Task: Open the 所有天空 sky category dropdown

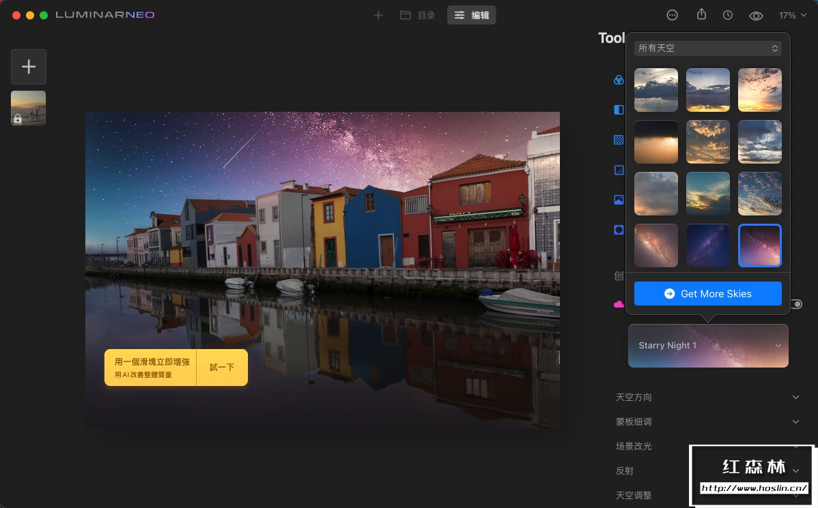Action: (708, 48)
